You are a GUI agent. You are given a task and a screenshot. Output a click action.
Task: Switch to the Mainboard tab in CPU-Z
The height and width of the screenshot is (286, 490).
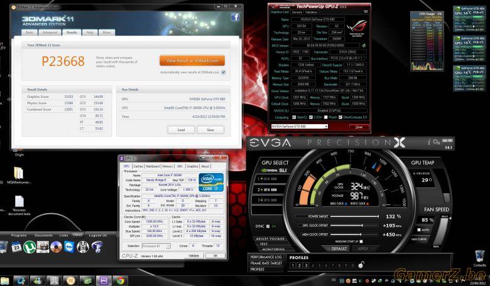tap(153, 166)
